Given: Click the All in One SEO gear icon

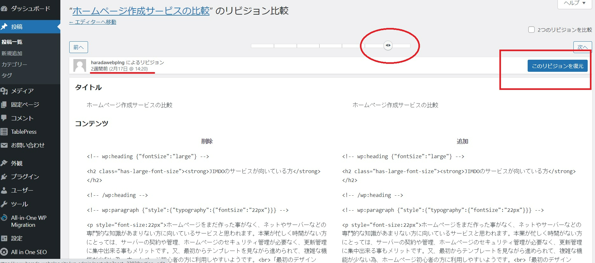Looking at the screenshot, I should [x=4, y=252].
